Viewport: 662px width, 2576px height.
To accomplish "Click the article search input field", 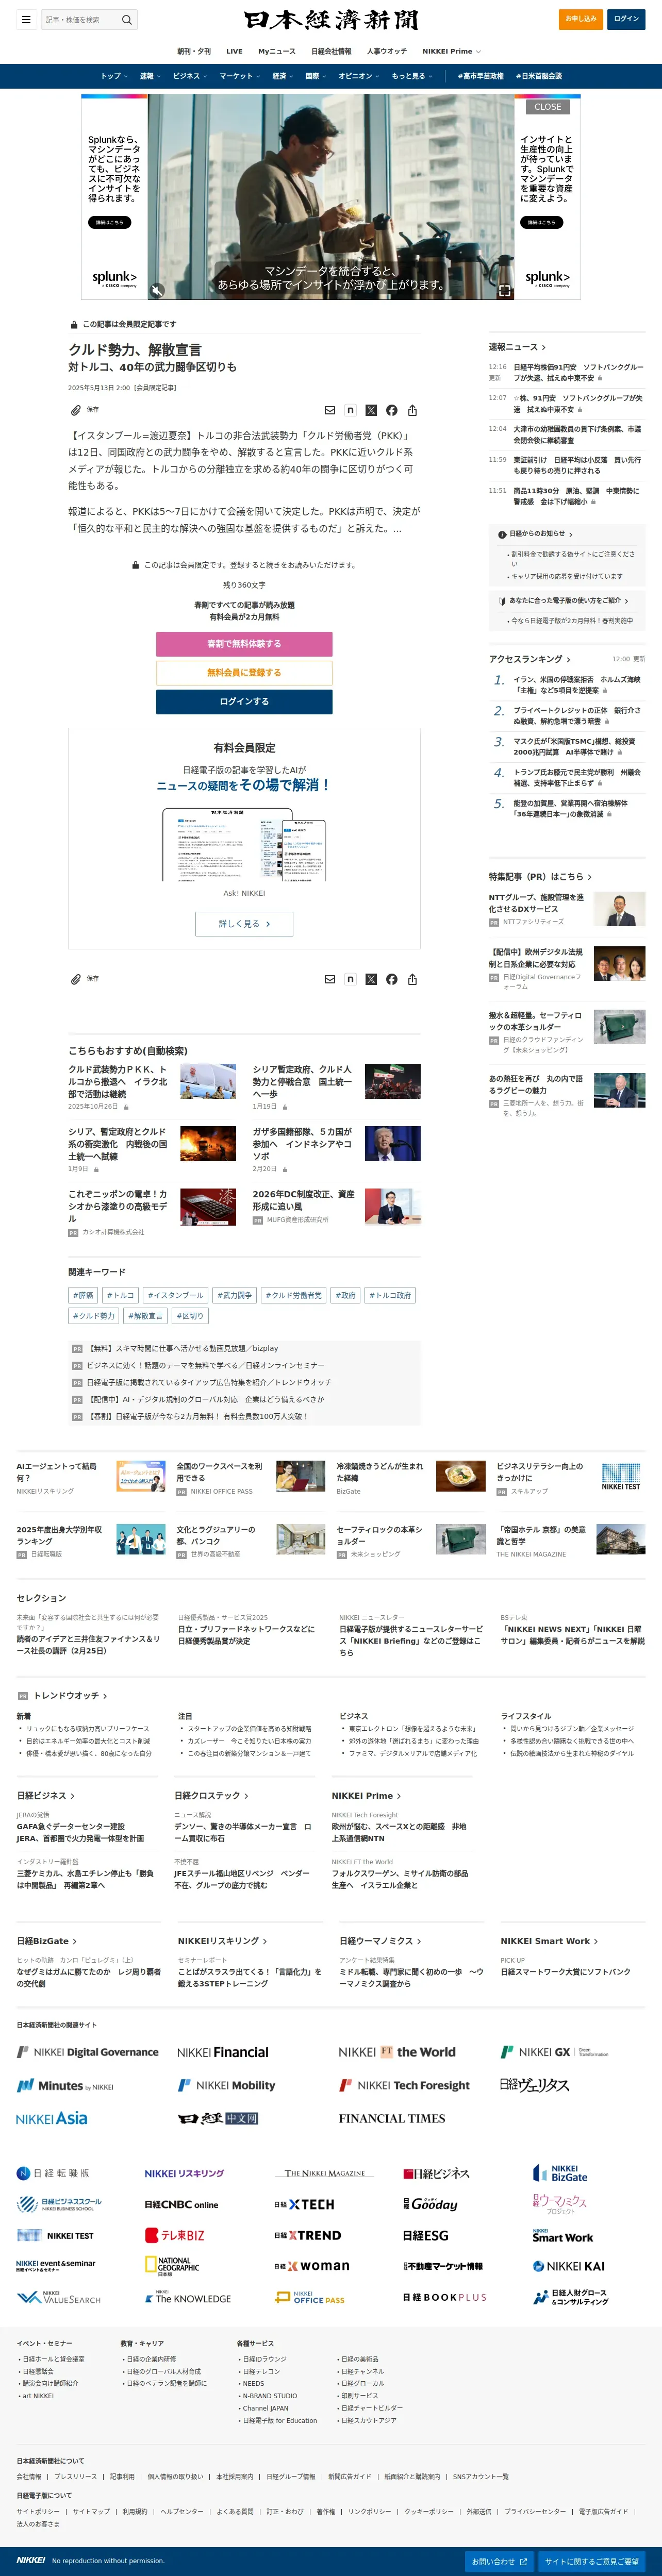I will [x=80, y=19].
